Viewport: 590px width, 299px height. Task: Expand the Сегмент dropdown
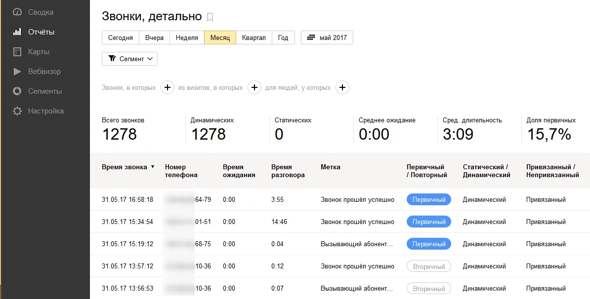[x=129, y=59]
